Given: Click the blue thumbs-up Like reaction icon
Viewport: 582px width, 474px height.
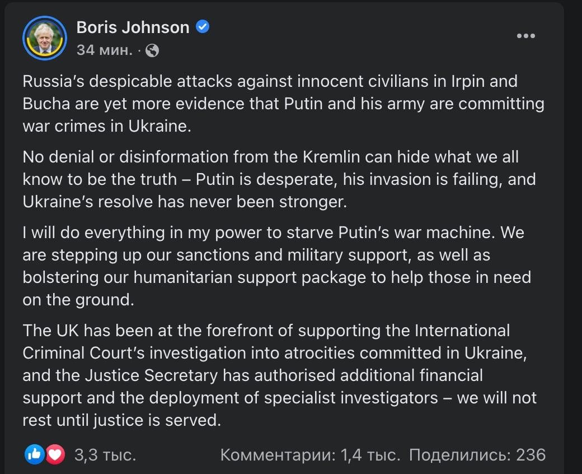Looking at the screenshot, I should 35,454.
